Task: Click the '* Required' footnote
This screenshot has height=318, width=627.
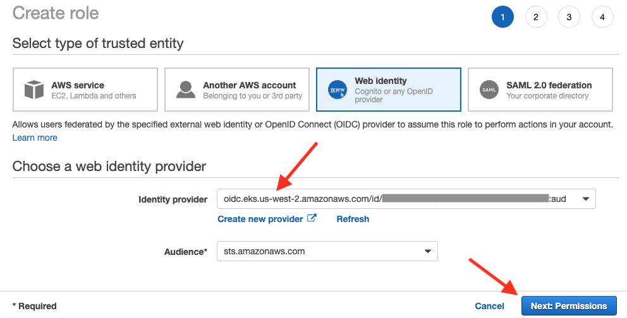Action: click(x=34, y=306)
